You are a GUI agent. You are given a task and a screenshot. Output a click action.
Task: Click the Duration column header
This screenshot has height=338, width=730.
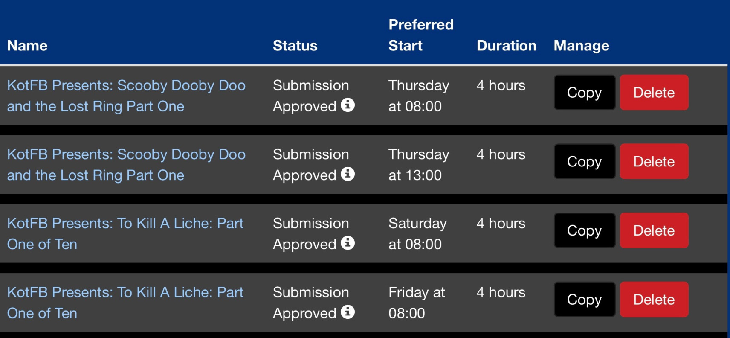[506, 46]
